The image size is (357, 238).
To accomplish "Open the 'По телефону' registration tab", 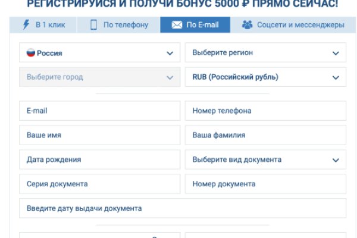I will [122, 25].
